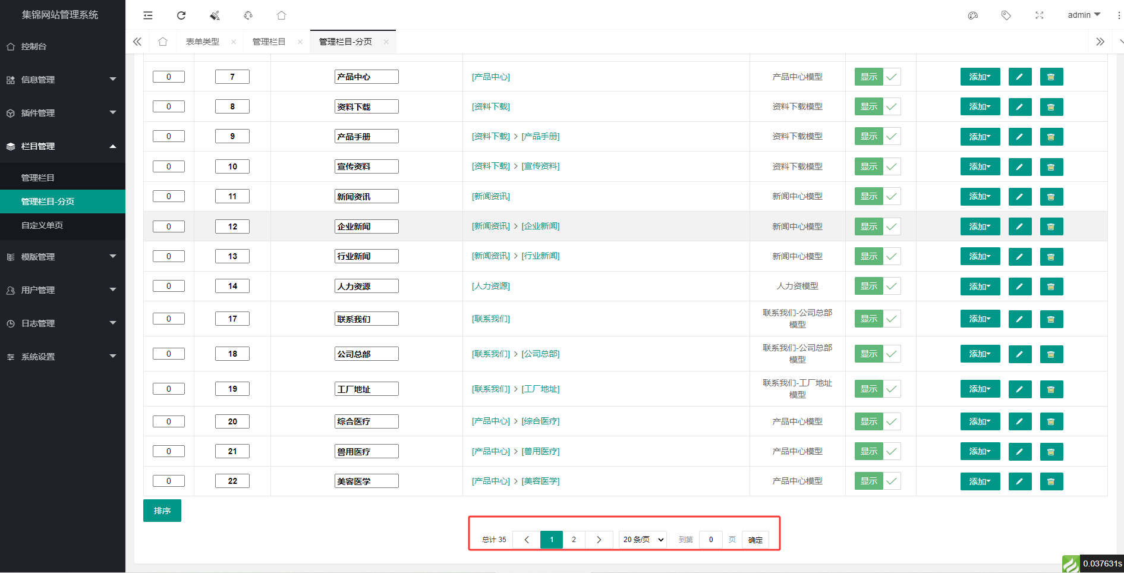
Task: Open 控制台 in the sidebar
Action: click(x=62, y=46)
